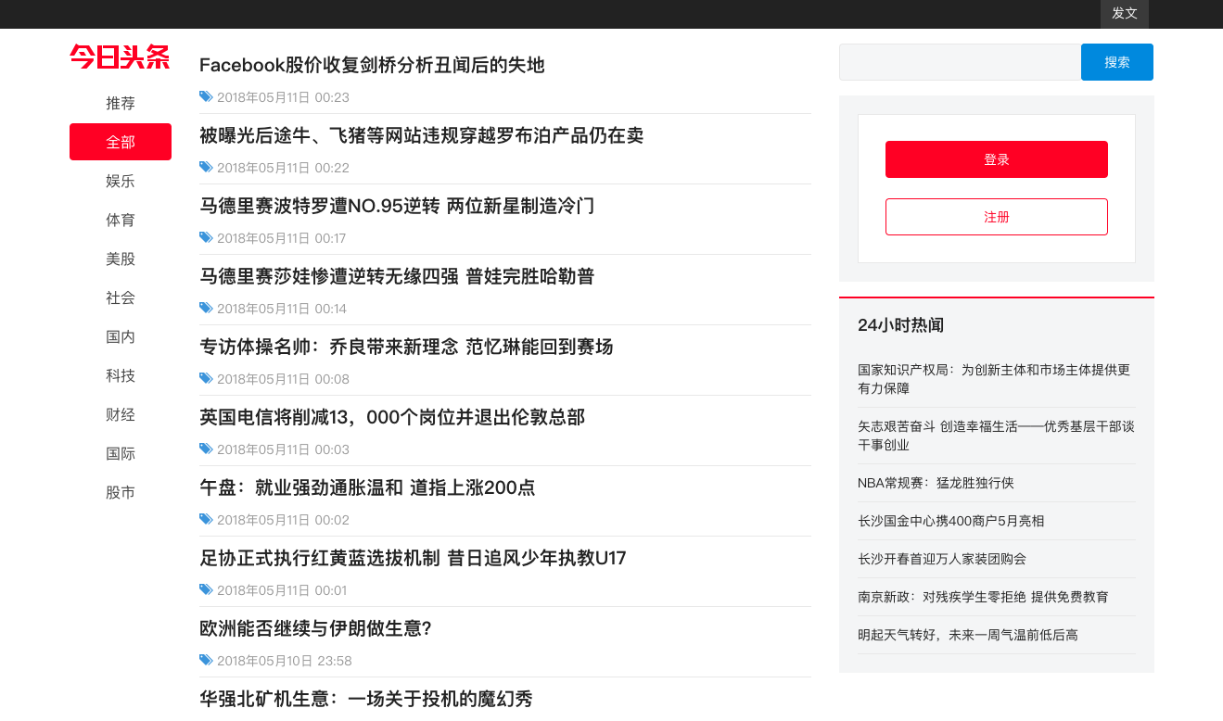Click timestamp 2018年05月11日 00:01
Screen dimensions: 1223x721
click(x=282, y=590)
